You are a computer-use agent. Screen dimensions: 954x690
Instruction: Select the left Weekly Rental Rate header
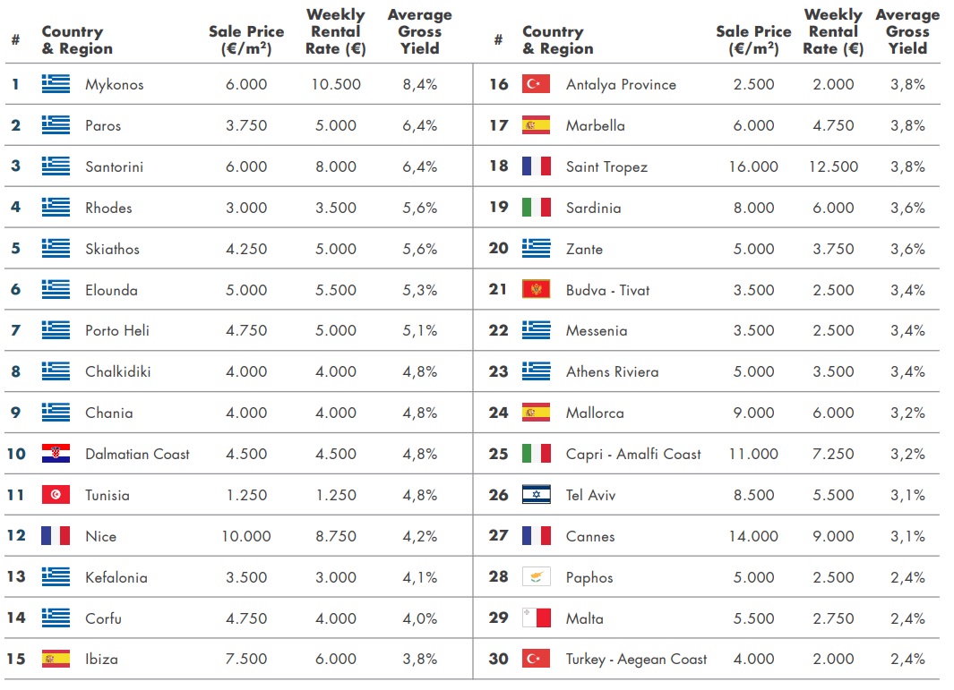pyautogui.click(x=336, y=31)
